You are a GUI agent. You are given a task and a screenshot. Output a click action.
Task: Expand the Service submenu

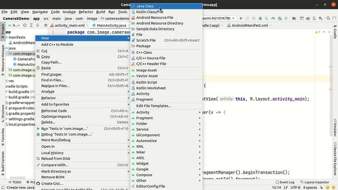pos(166,129)
